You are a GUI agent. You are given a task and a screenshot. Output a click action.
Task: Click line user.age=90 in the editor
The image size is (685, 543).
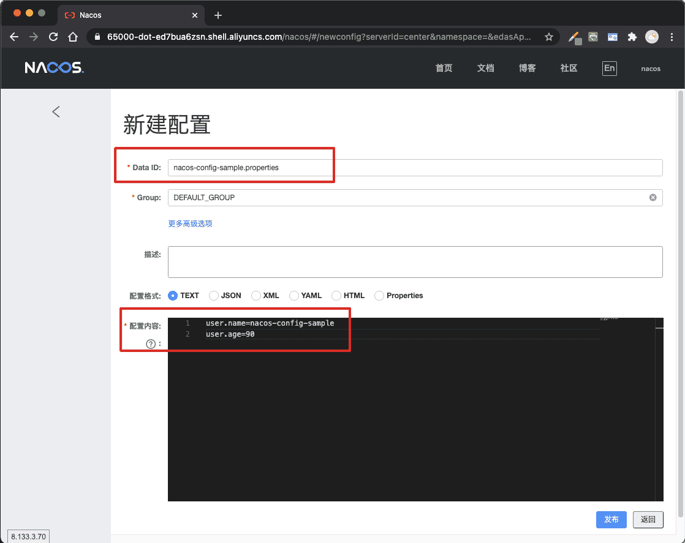[x=230, y=334]
